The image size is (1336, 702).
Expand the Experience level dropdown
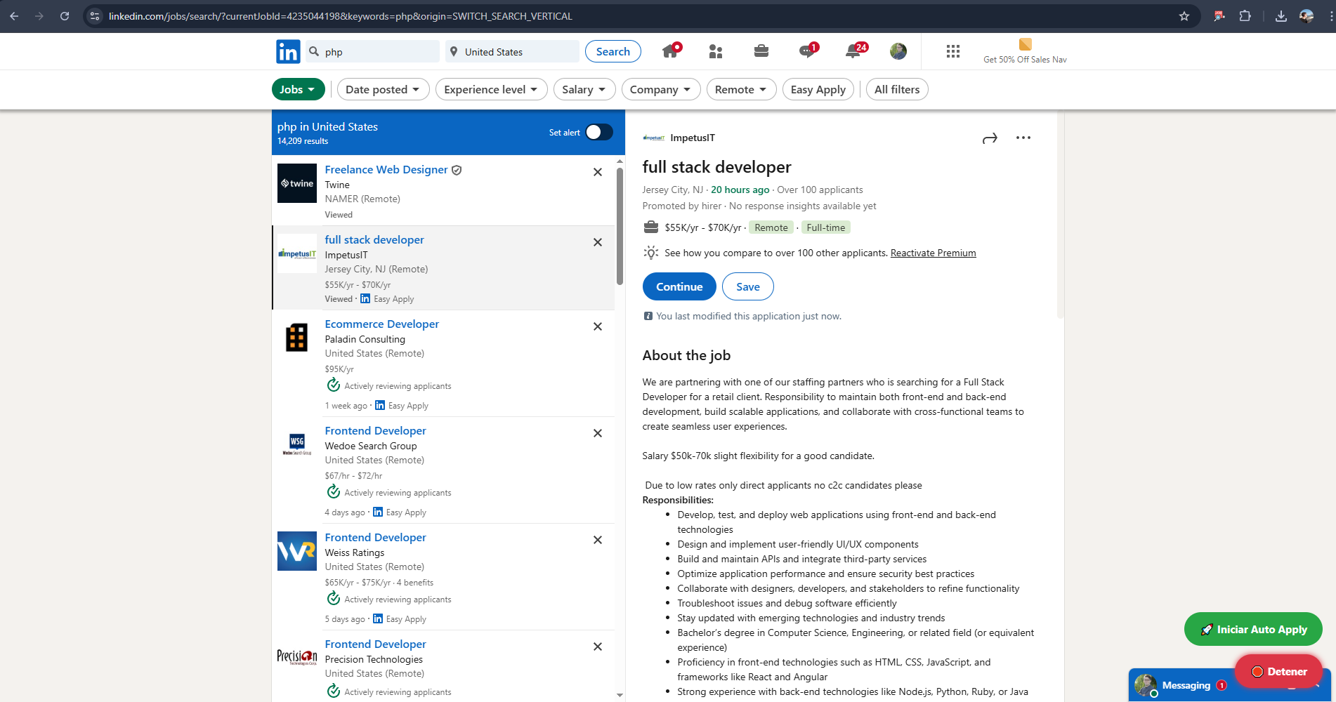click(491, 89)
